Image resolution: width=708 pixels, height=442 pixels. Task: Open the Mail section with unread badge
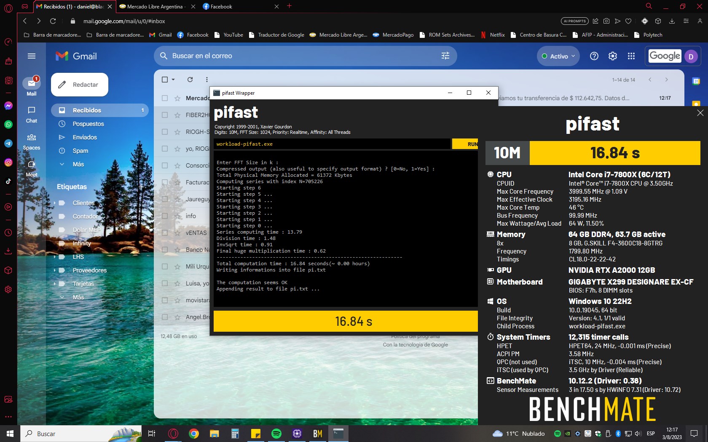pos(32,86)
